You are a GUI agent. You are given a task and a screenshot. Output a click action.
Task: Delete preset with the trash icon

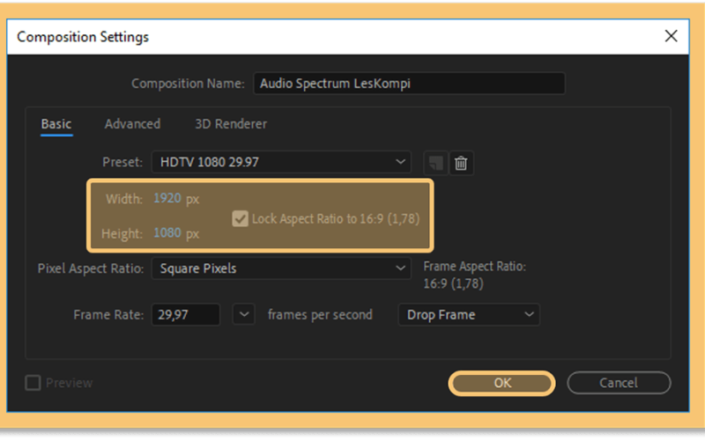click(461, 163)
